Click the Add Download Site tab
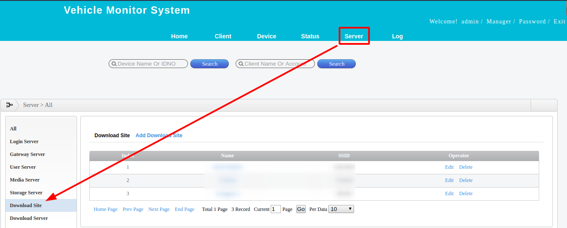 pos(159,136)
